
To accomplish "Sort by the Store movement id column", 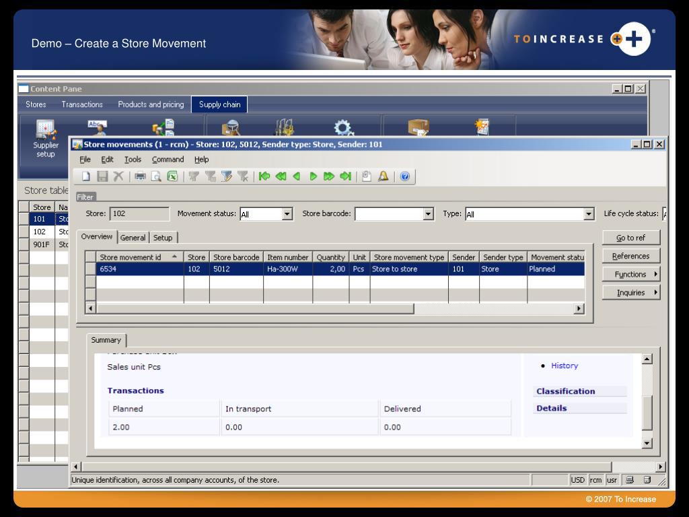I will (140, 257).
